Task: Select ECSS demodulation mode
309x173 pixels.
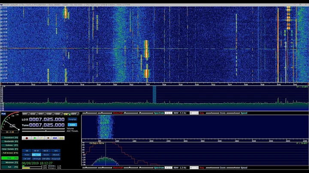Action: click(x=34, y=114)
